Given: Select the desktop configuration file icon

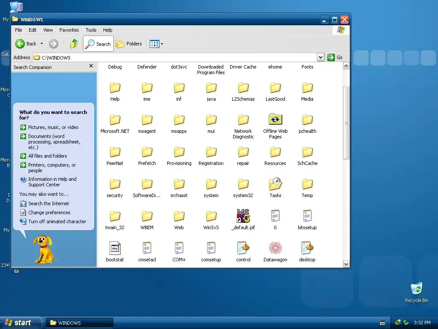Looking at the screenshot, I should [307, 248].
